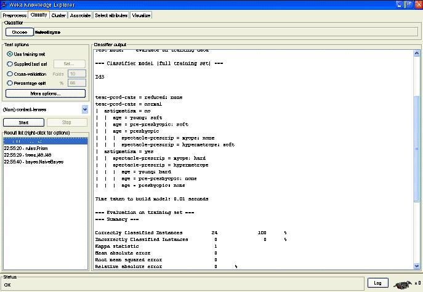The image size is (423, 292).
Task: Click the Summary heading line
Action: click(117, 219)
